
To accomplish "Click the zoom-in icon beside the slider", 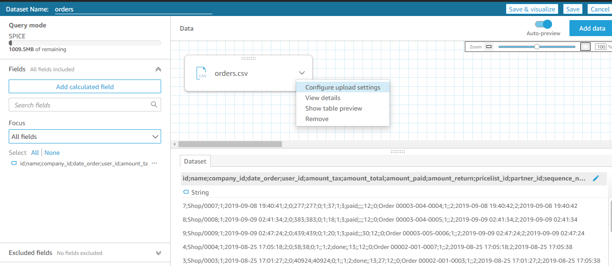I will (x=585, y=47).
